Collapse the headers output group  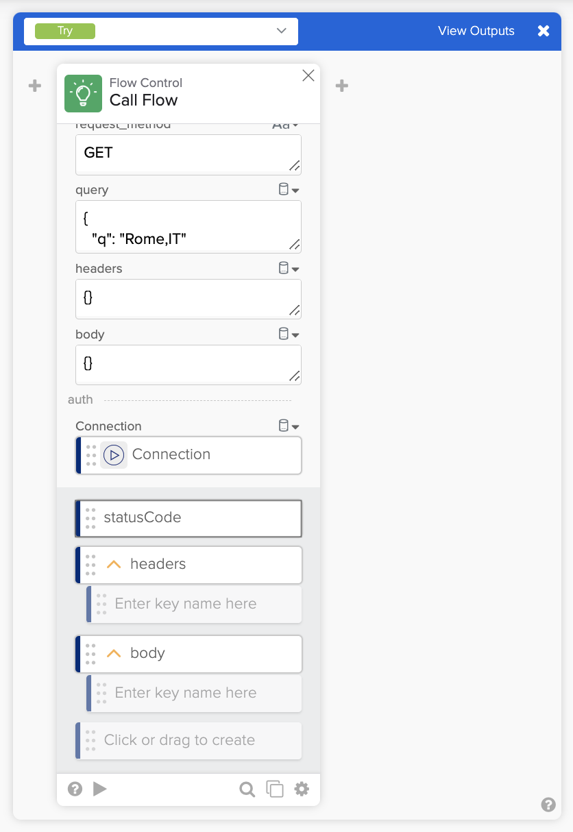tap(114, 564)
